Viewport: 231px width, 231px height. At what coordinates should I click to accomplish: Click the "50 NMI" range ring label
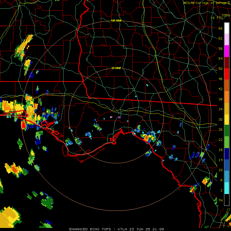(116, 68)
